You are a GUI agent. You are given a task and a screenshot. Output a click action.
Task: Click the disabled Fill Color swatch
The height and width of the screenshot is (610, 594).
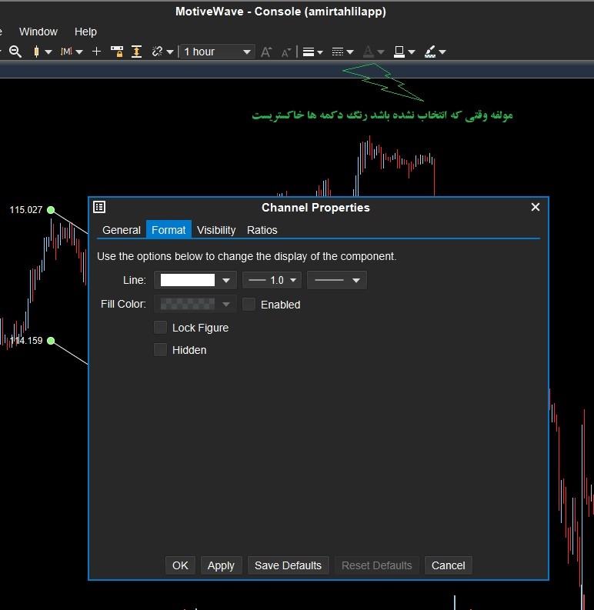pyautogui.click(x=188, y=304)
